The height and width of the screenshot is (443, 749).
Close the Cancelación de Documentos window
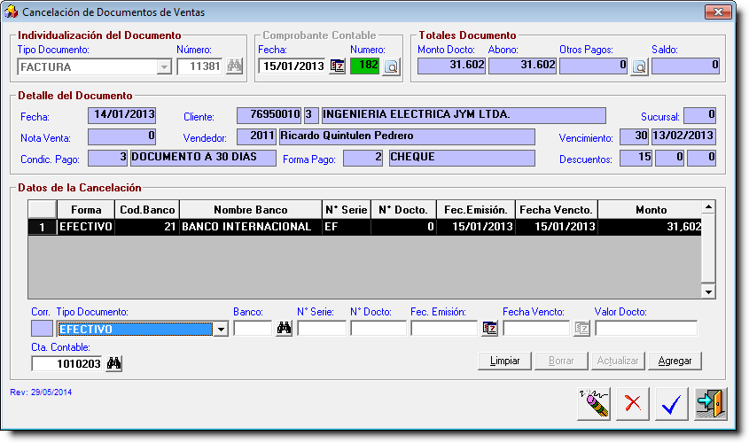pos(718,12)
